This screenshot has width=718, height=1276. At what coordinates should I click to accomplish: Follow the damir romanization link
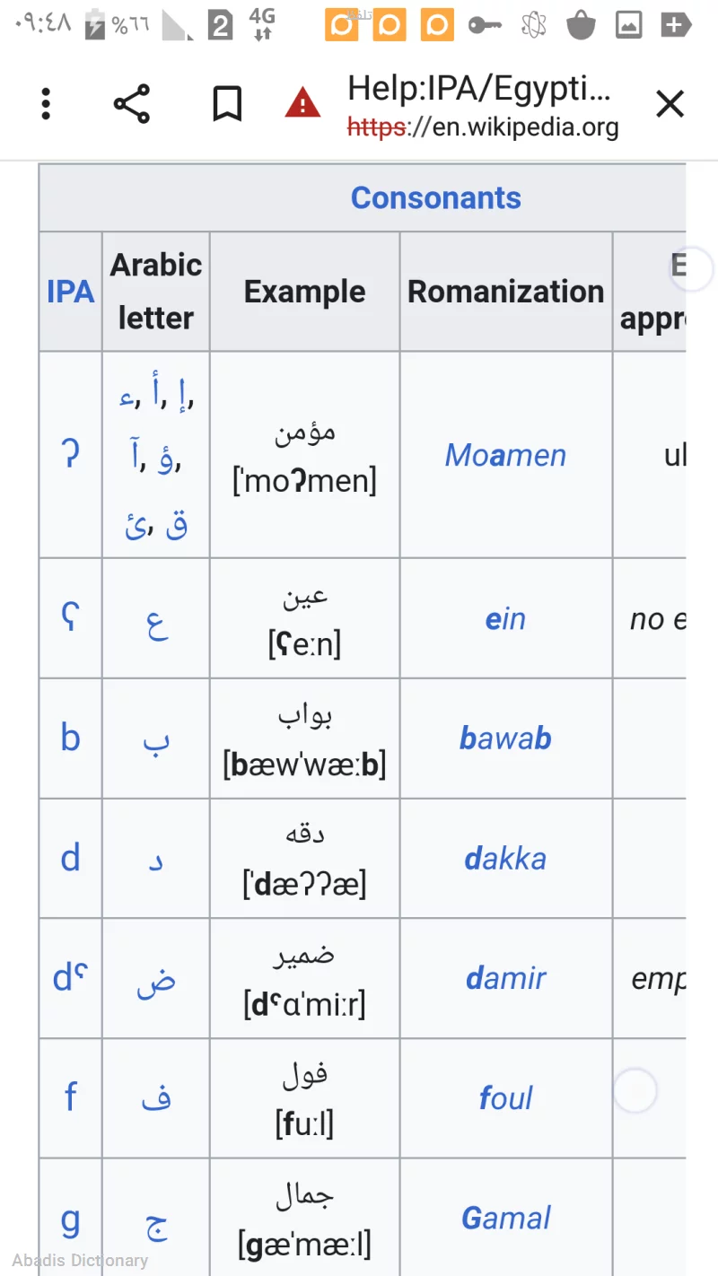pyautogui.click(x=505, y=978)
